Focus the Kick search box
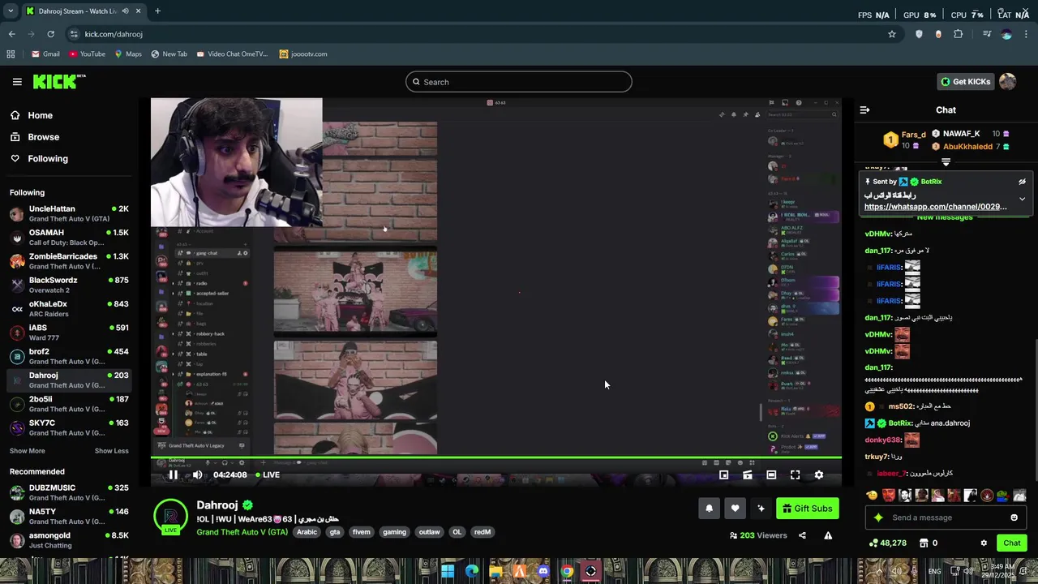This screenshot has height=584, width=1038. [x=518, y=82]
